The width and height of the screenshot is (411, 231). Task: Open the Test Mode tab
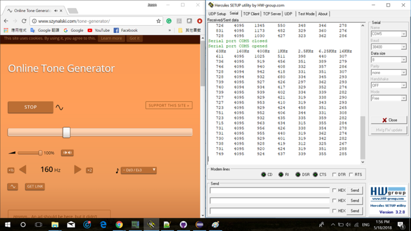[306, 14]
